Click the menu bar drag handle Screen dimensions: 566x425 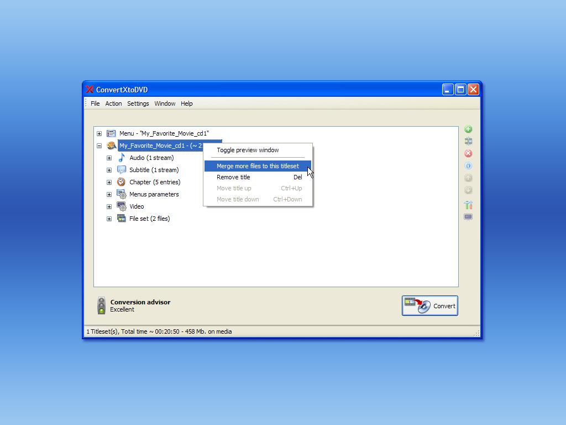86,103
